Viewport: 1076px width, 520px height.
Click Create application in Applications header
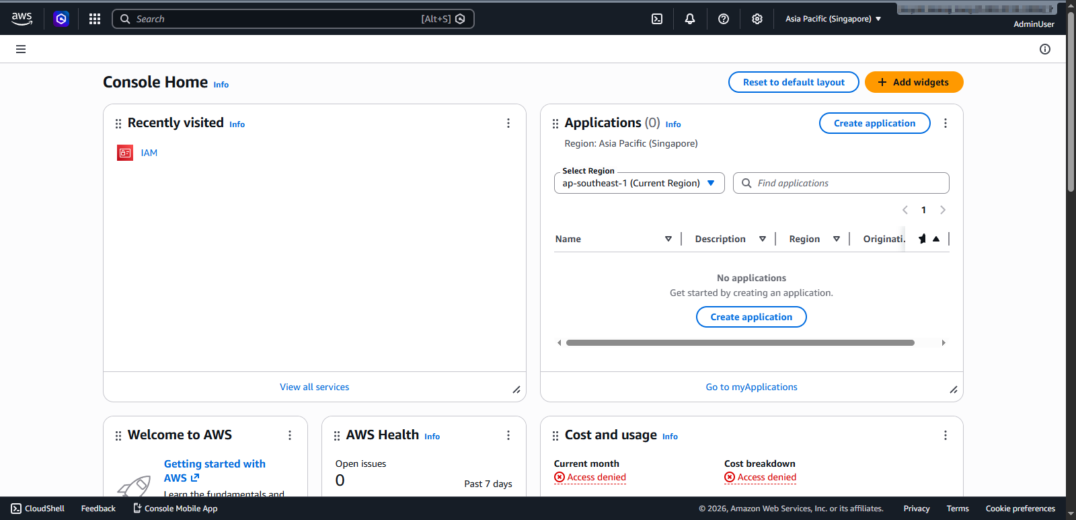click(874, 123)
